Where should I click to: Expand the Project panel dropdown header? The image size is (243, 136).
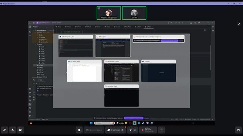click(x=36, y=27)
